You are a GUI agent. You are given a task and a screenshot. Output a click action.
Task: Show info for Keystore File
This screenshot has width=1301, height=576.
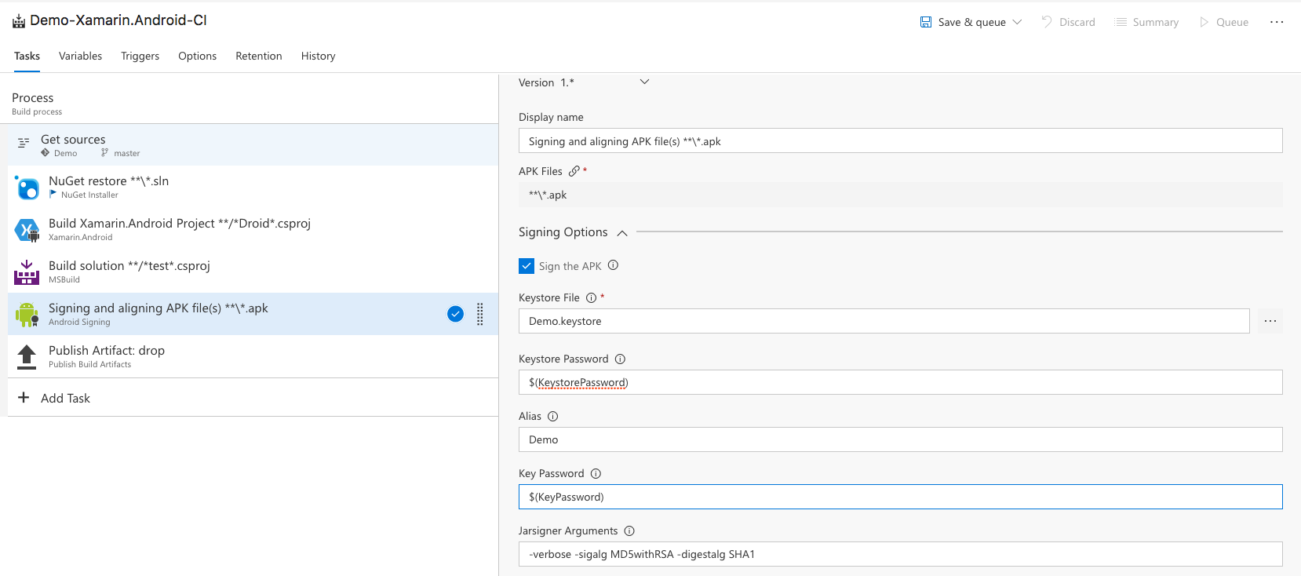click(591, 298)
